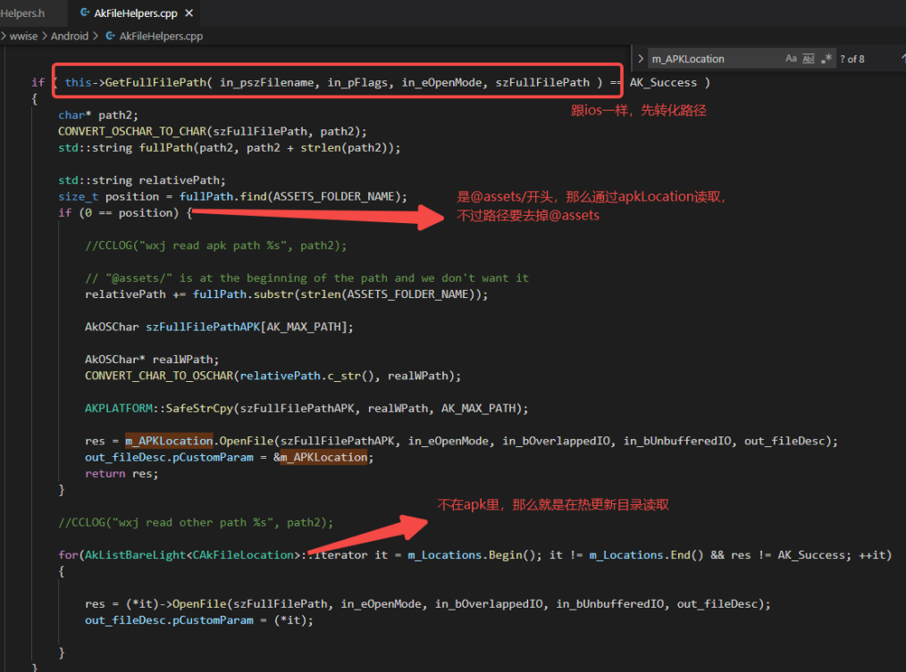The height and width of the screenshot is (672, 906).
Task: Click the previous match arrow in find widget
Action: click(901, 57)
